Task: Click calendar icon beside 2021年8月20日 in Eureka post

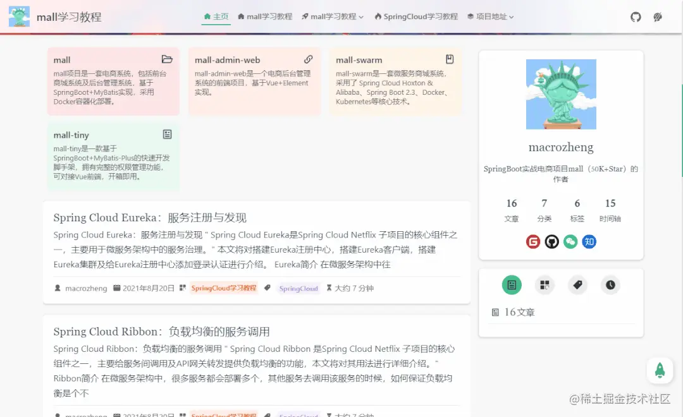Action: 117,287
